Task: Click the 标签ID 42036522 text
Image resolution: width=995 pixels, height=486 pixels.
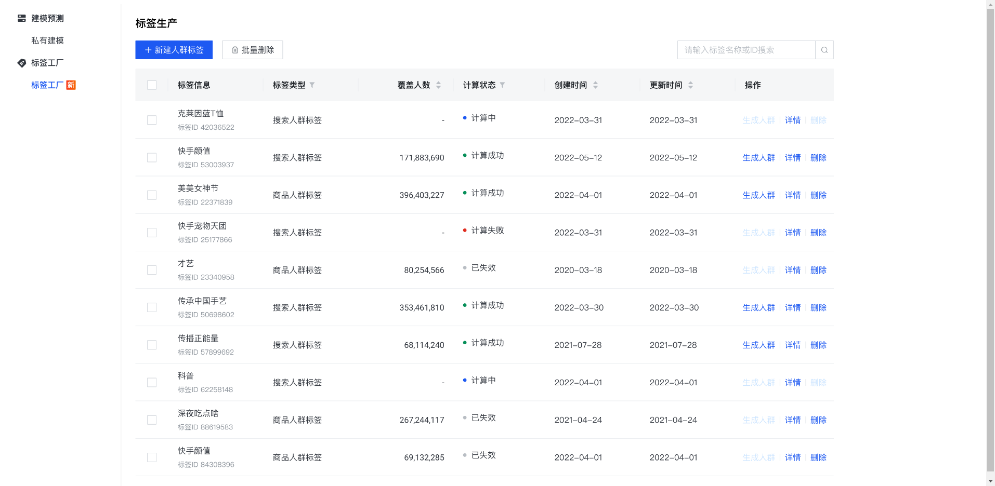Action: [206, 127]
